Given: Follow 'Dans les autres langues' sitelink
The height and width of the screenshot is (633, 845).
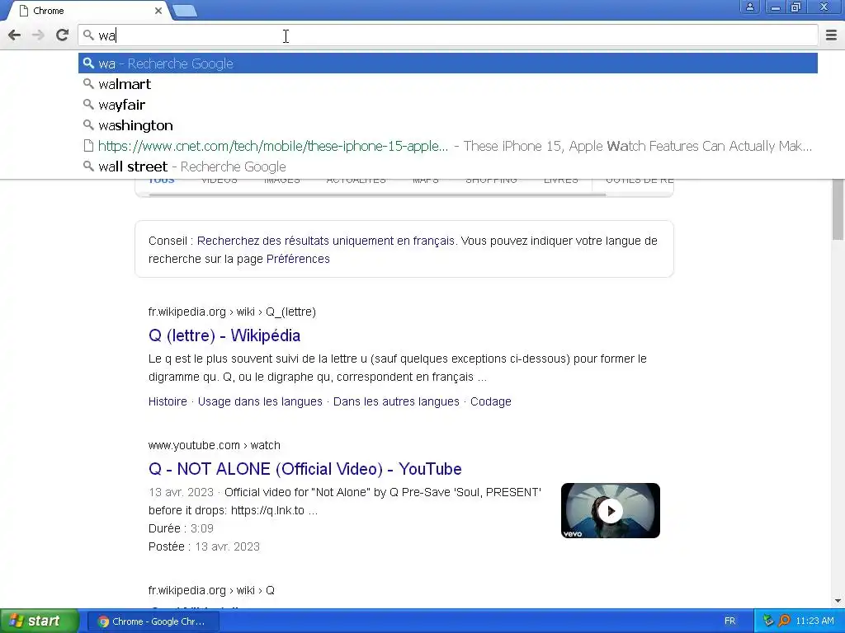Looking at the screenshot, I should (396, 401).
